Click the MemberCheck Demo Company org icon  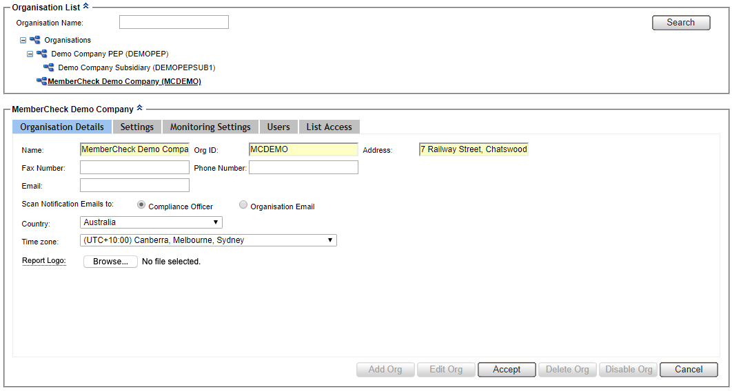[x=42, y=81]
